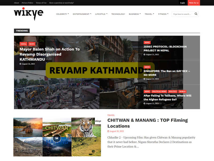Expand the Fitness menu dropdown
The height and width of the screenshot is (161, 214).
[163, 14]
